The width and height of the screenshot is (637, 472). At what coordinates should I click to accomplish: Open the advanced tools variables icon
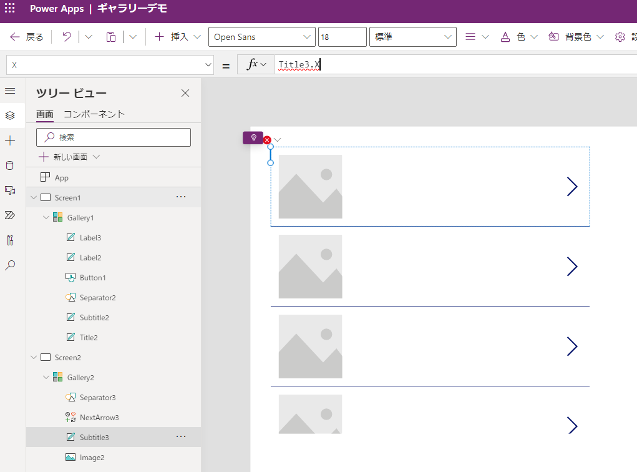pyautogui.click(x=10, y=240)
